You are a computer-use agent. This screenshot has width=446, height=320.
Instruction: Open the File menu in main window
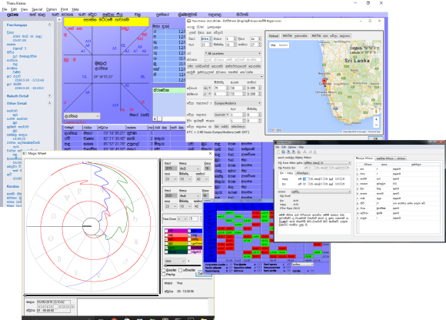[x=5, y=9]
